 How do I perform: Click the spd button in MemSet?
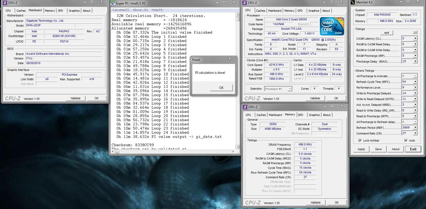(387, 33)
